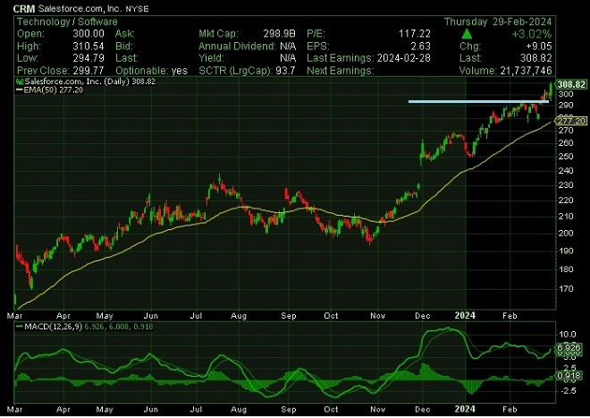Click the Volume value 21,737,746
The image size is (590, 418).
click(526, 71)
